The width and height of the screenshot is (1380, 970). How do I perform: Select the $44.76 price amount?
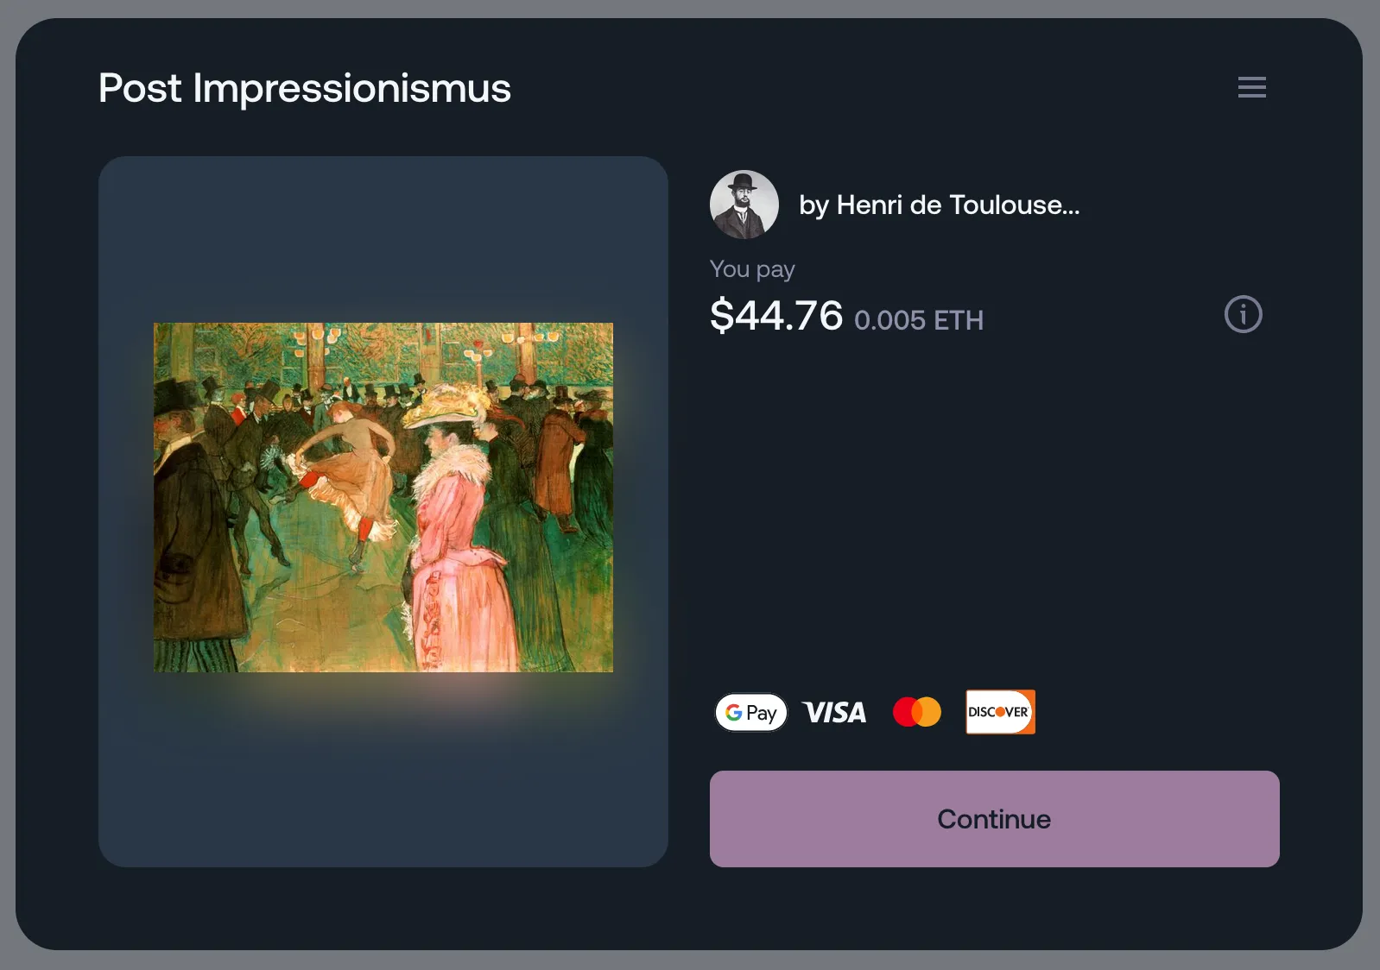775,315
